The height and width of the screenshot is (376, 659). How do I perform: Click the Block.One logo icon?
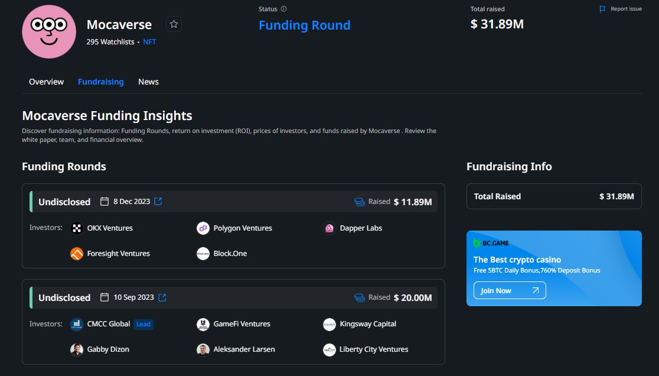coord(203,254)
